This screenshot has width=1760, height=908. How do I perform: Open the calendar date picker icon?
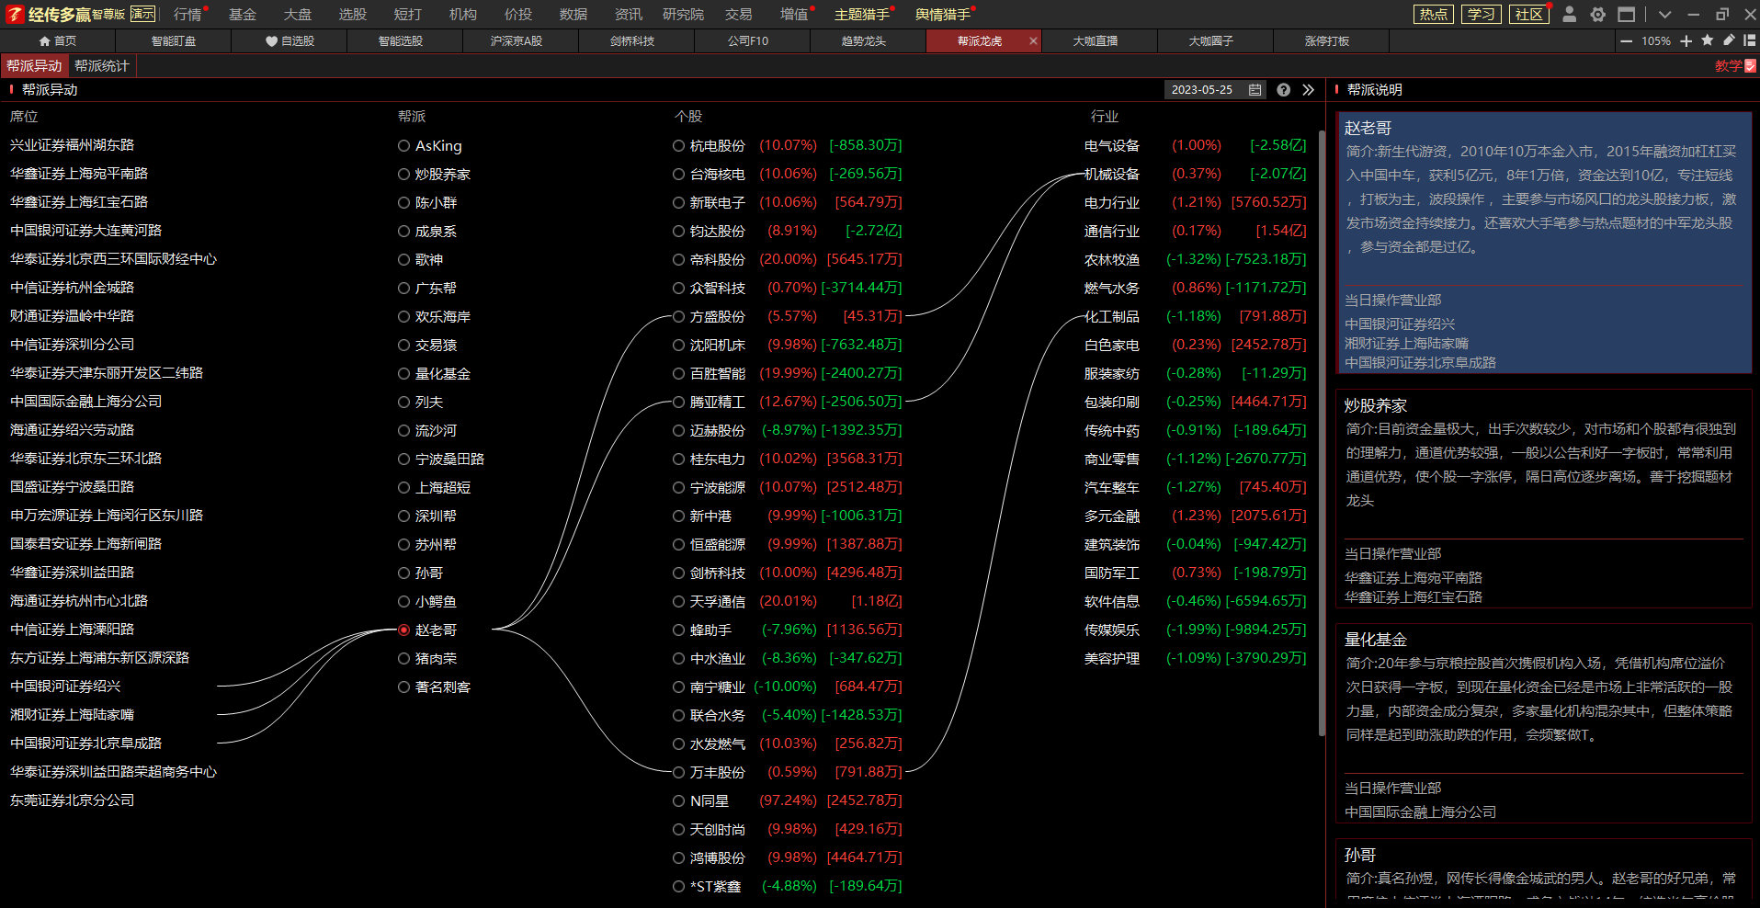click(x=1255, y=90)
